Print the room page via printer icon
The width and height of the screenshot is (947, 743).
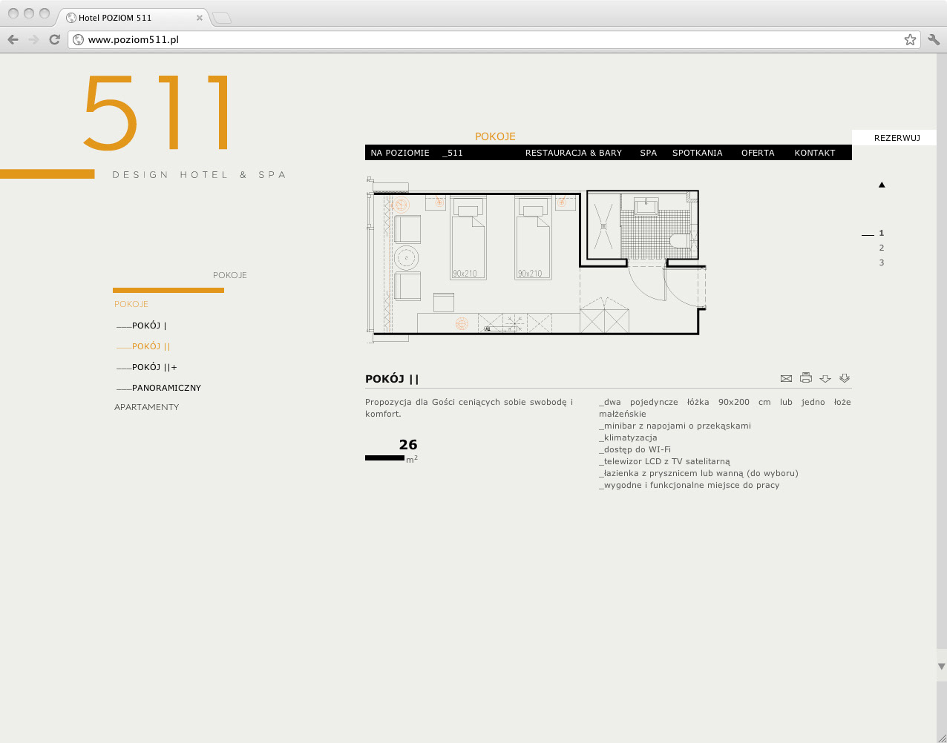(x=806, y=378)
